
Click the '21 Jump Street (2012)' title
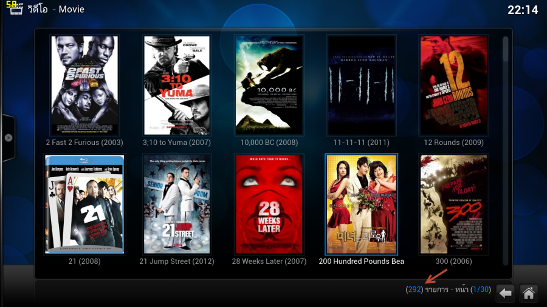(x=177, y=261)
